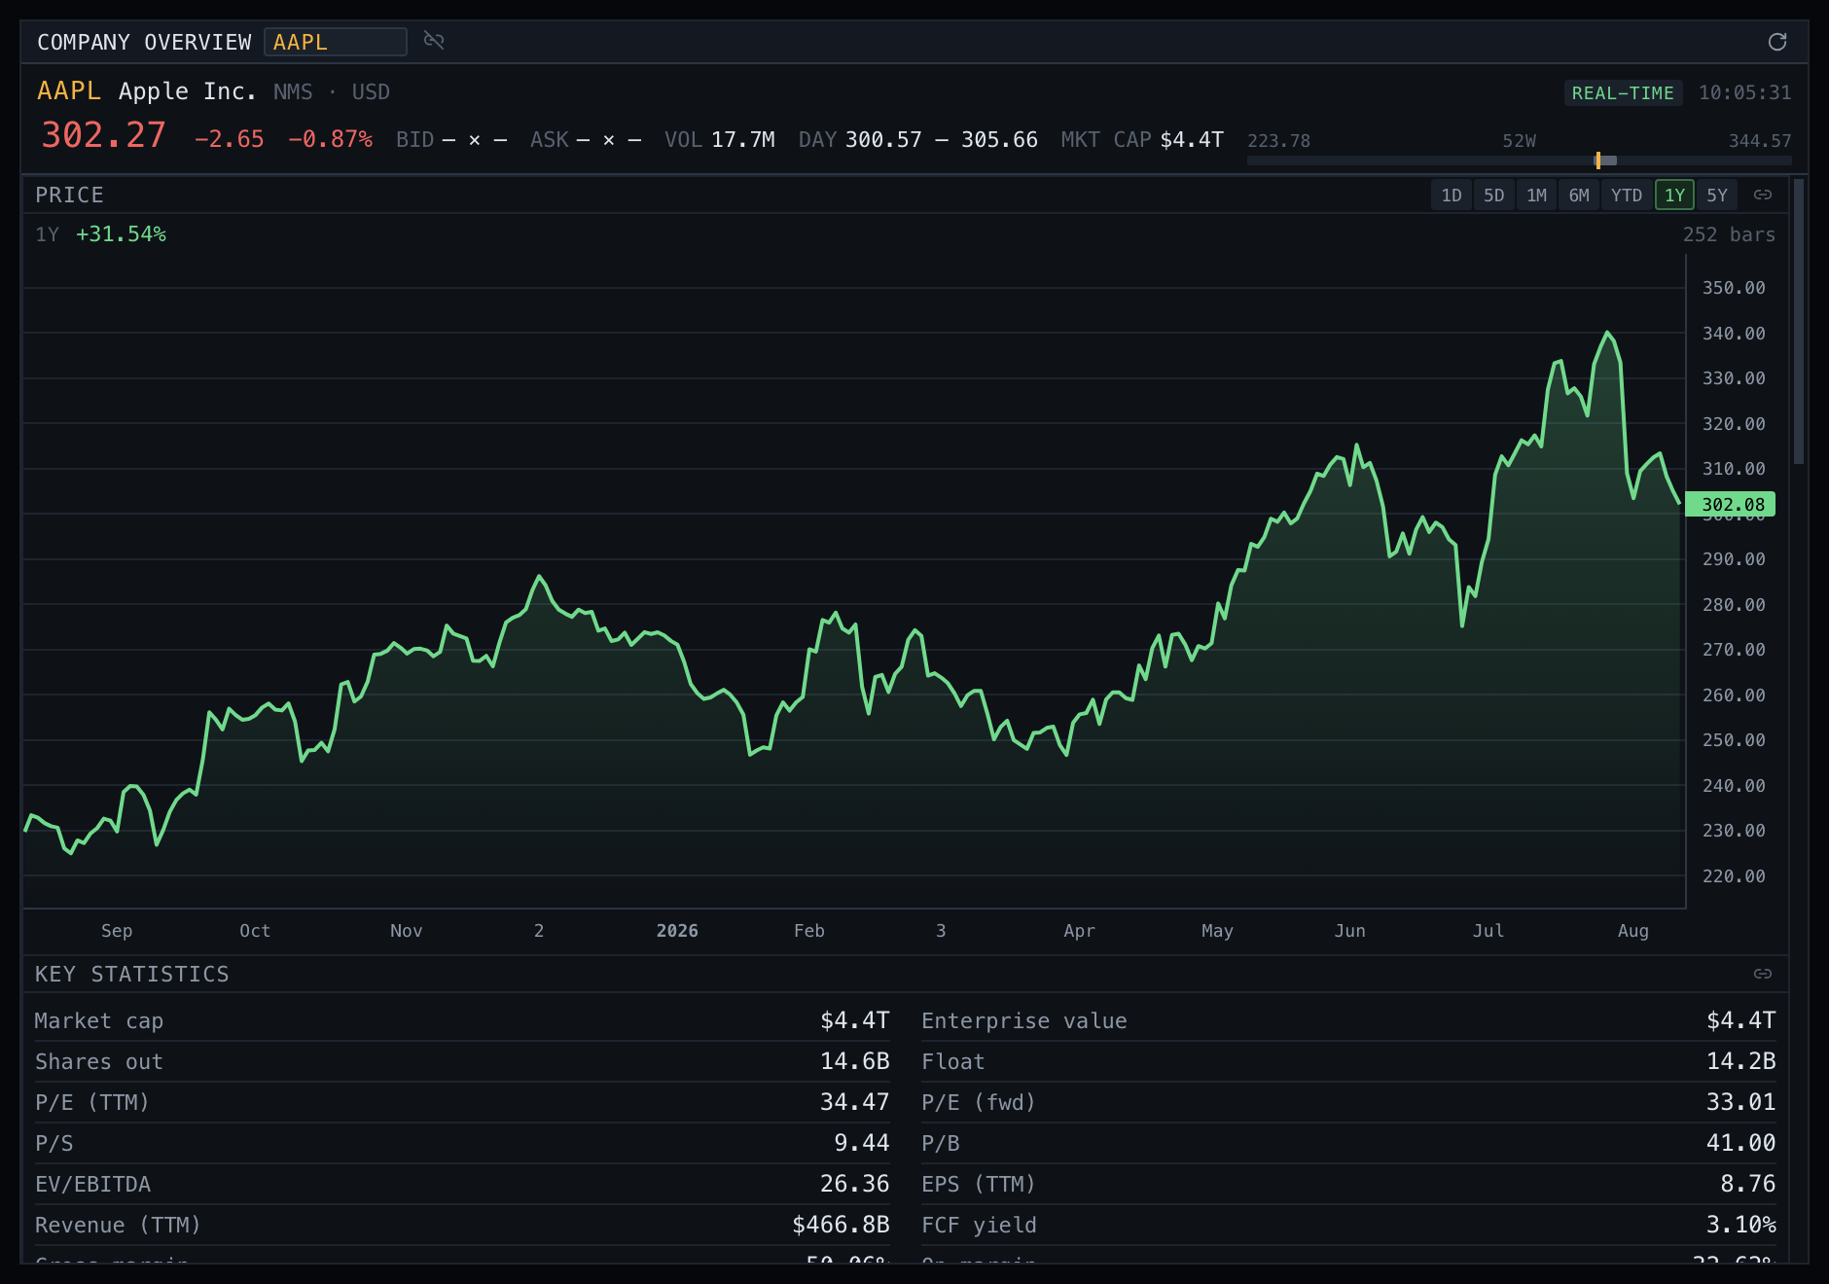Click the 220.00 price axis label

click(1734, 876)
